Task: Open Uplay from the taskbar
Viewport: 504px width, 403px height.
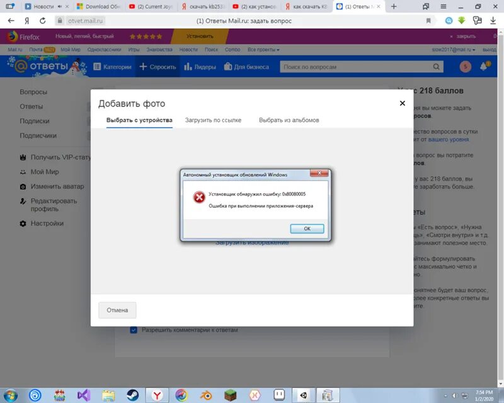Action: (x=35, y=395)
